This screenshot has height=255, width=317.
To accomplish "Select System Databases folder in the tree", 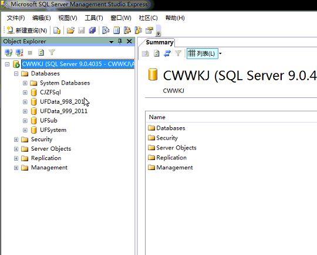I will click(x=65, y=83).
